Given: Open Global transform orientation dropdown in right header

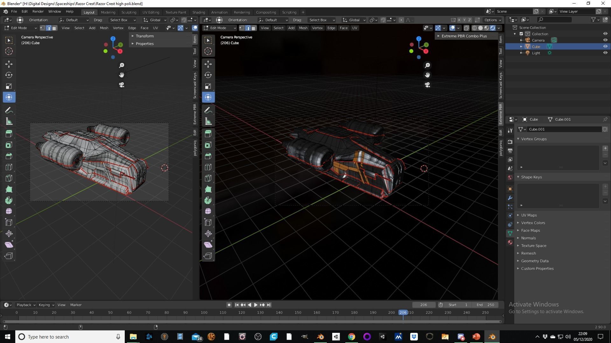Looking at the screenshot, I should (354, 20).
